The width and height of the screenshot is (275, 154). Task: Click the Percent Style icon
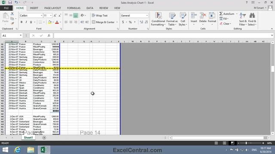130,22
